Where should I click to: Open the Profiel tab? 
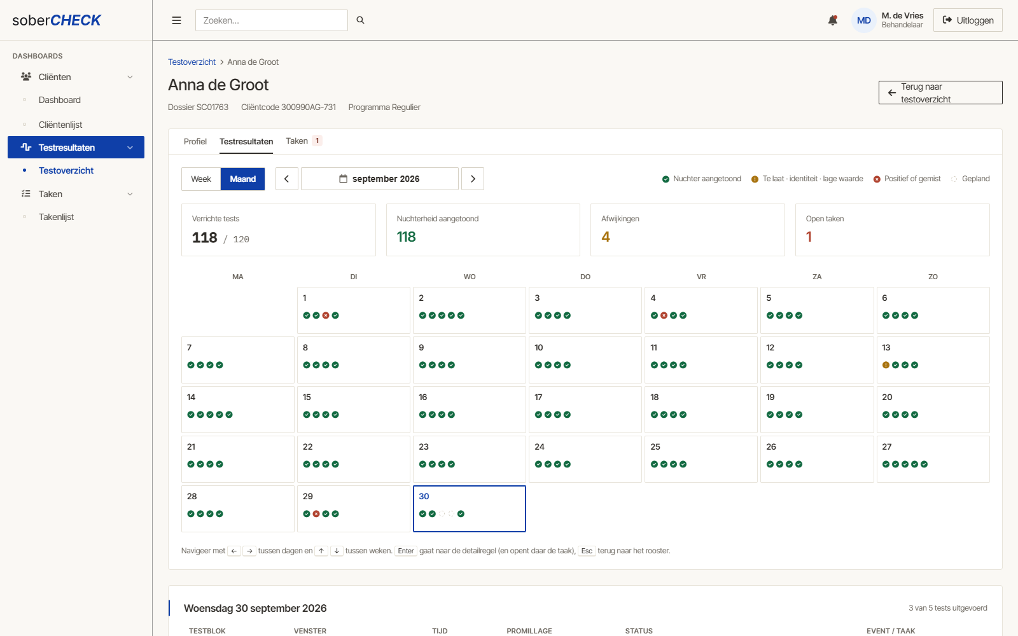(195, 141)
